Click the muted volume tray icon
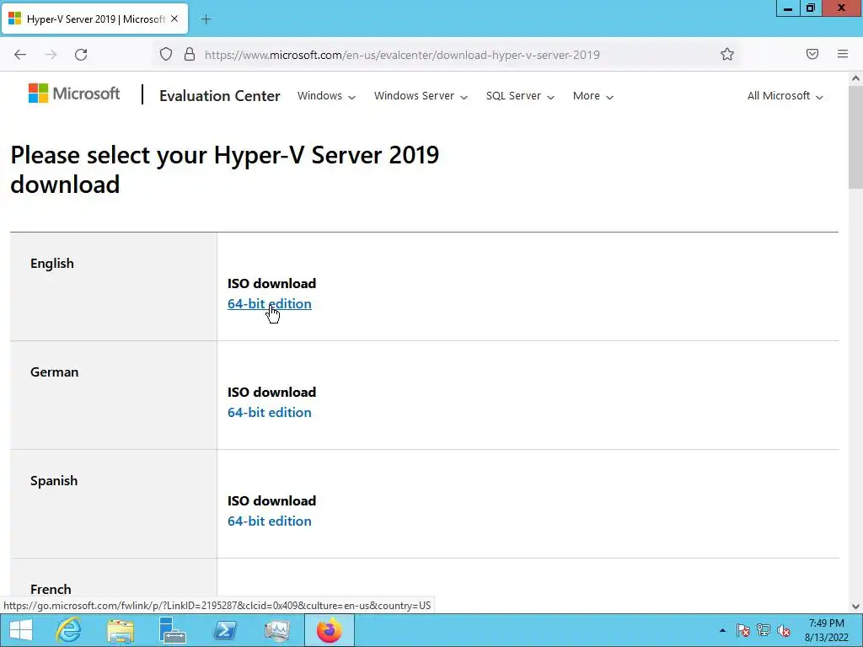The height and width of the screenshot is (647, 863). tap(784, 630)
